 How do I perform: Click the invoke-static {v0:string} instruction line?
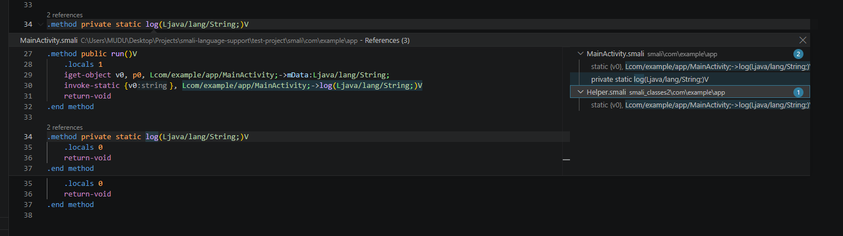click(x=243, y=86)
